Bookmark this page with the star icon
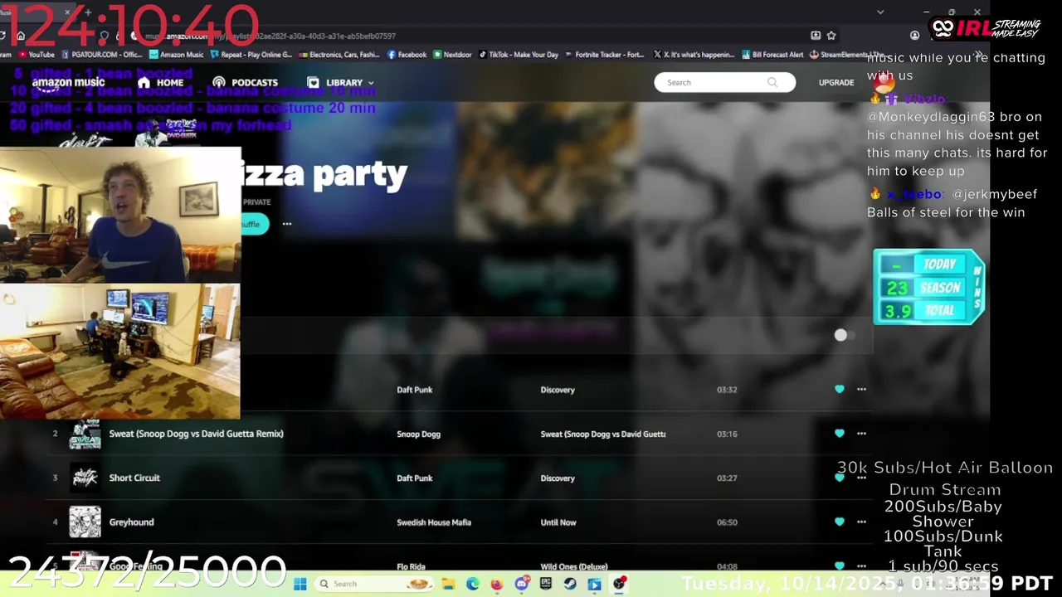Image resolution: width=1062 pixels, height=597 pixels. [831, 36]
